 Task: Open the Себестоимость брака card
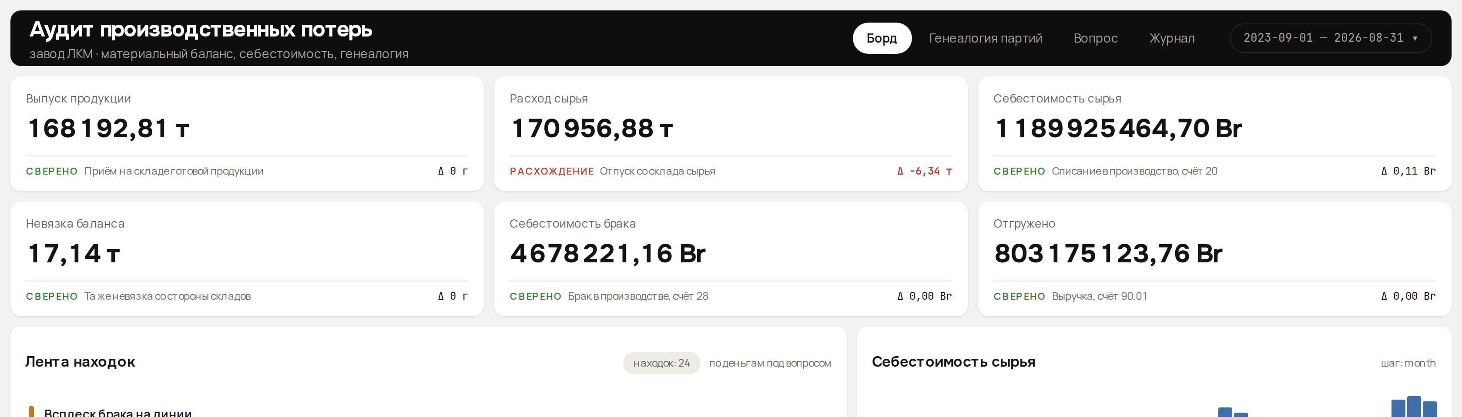(x=731, y=259)
